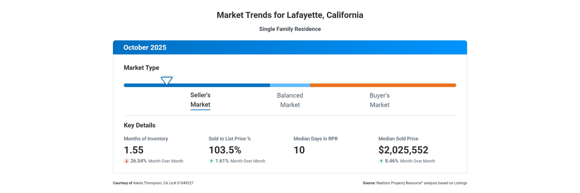Click the red down arrow under Months of Inventory
Screen dimensions: 580x193
tap(127, 161)
